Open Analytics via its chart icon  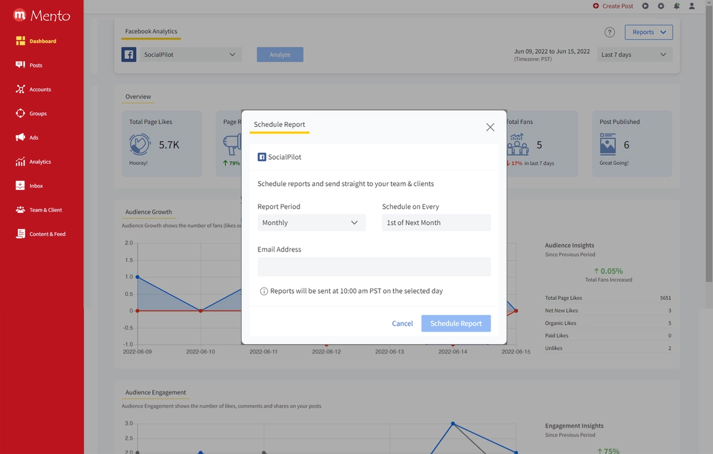click(x=20, y=161)
